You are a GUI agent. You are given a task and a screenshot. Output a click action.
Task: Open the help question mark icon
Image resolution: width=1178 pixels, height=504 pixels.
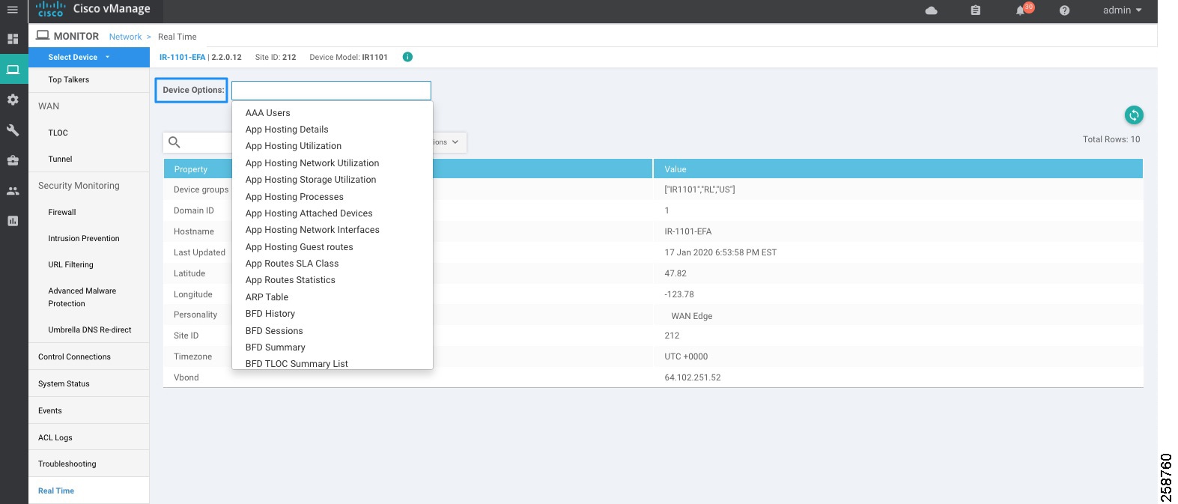pos(1064,10)
